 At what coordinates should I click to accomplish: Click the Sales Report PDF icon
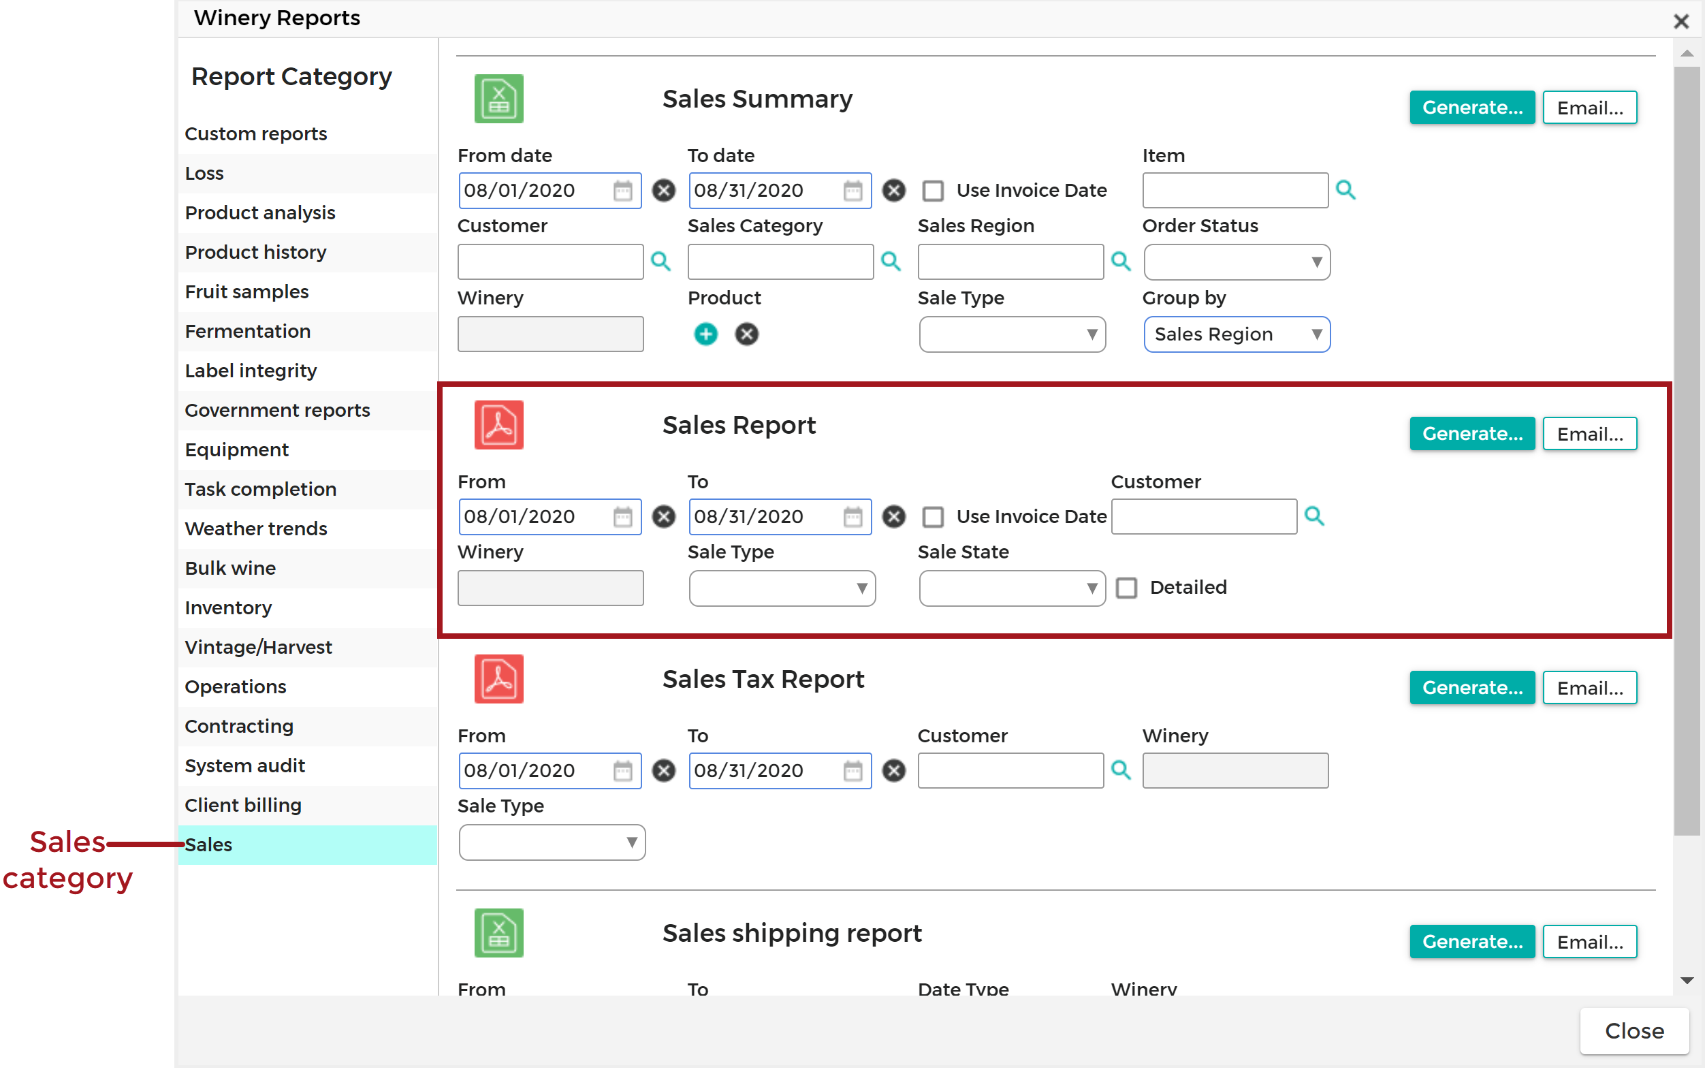(x=498, y=425)
